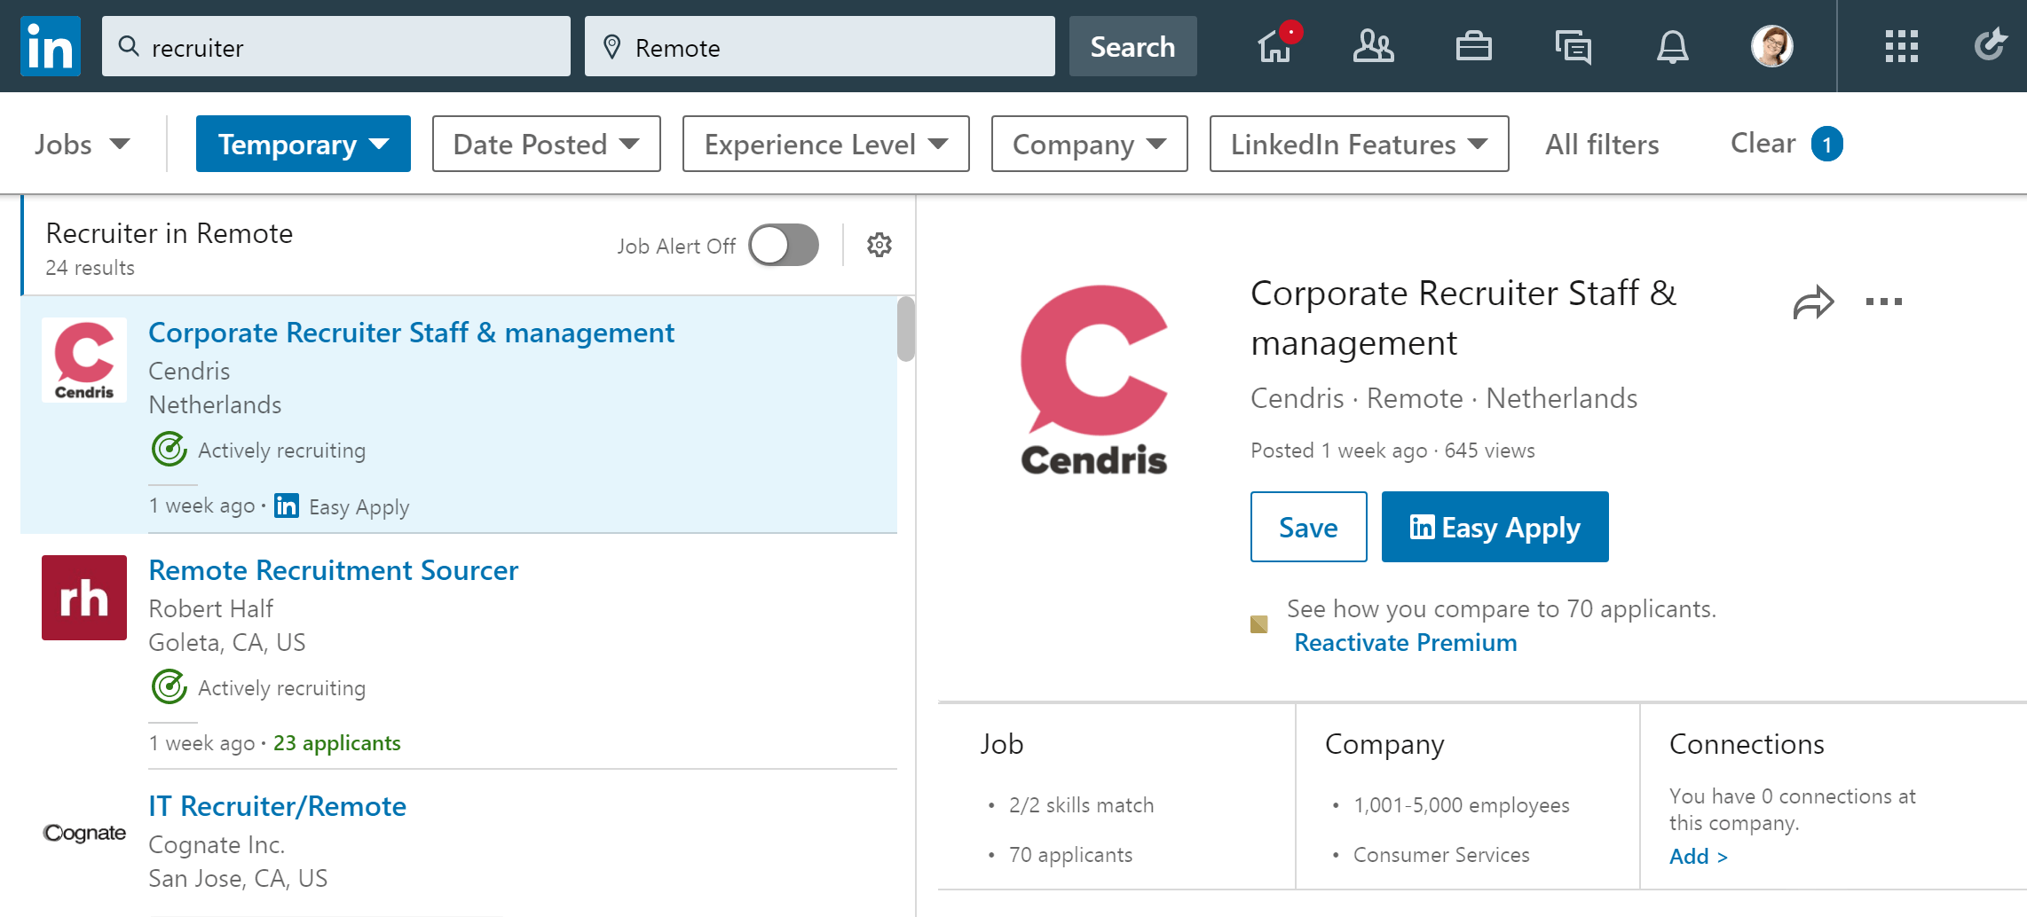This screenshot has height=917, width=2027.
Task: Click the Robert Half logo thumbnail
Action: click(x=84, y=598)
